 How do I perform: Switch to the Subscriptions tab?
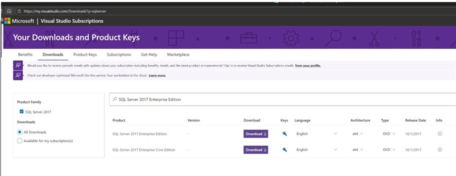[119, 54]
